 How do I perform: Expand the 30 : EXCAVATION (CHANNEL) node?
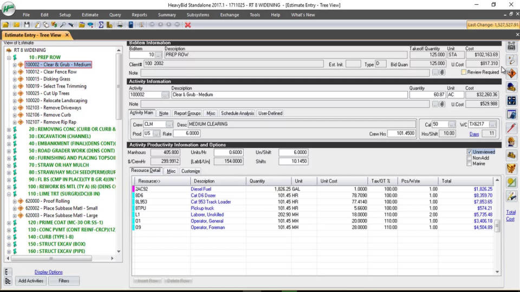pyautogui.click(x=9, y=136)
